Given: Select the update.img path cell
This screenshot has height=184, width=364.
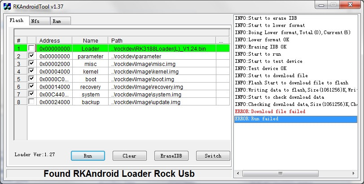Looking at the screenshot, I should 162,102.
